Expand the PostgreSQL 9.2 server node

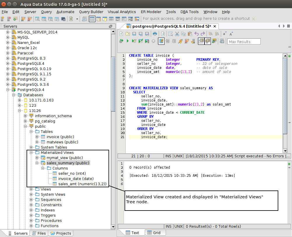click(8, 79)
